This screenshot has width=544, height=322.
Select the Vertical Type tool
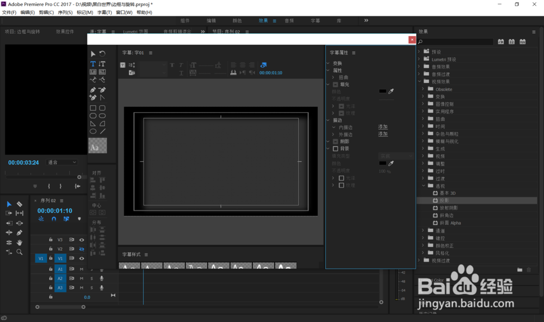(102, 64)
